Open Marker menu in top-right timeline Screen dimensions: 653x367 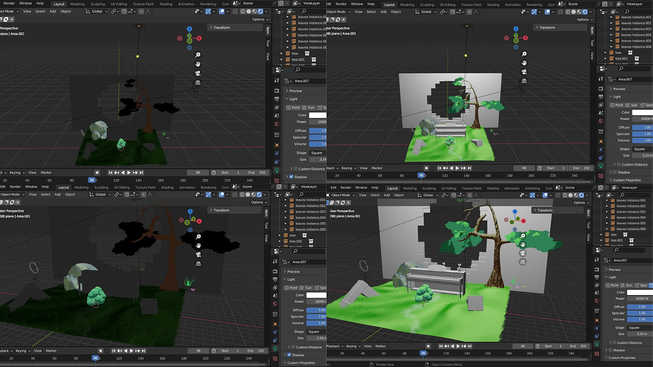377,168
